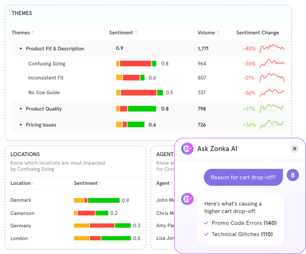Click the Zonka bot avatar beside the response

tap(187, 199)
